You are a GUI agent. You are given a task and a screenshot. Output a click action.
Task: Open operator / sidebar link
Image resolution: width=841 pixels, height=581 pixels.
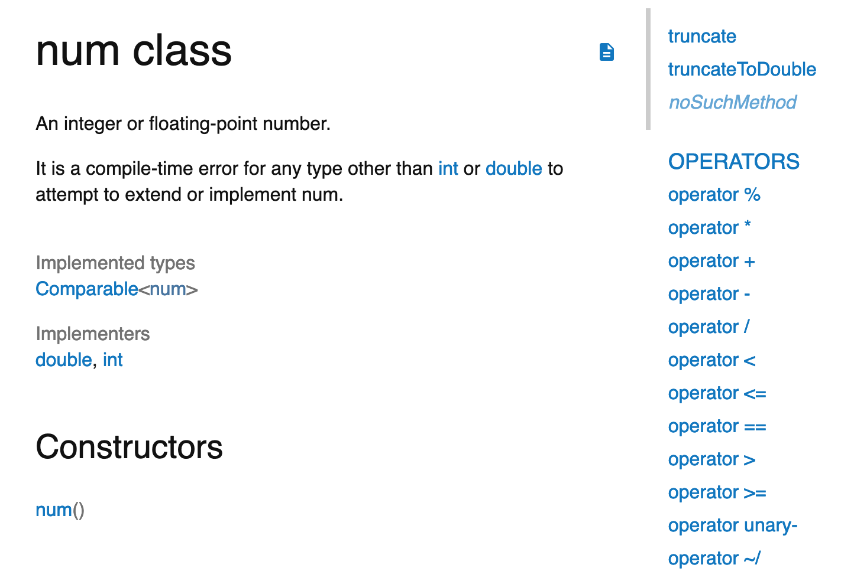point(709,327)
